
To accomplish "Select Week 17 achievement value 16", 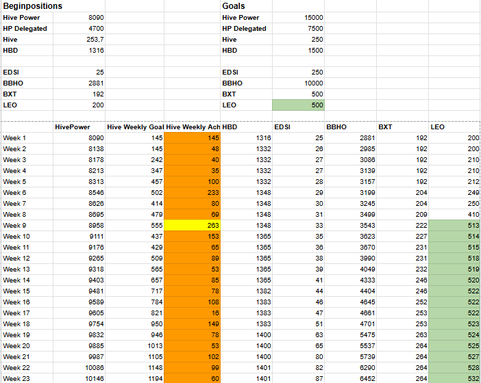I will [x=192, y=313].
